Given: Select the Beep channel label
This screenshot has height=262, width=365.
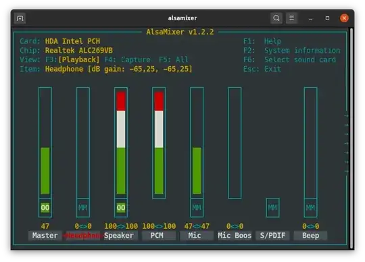Looking at the screenshot, I should click(310, 236).
